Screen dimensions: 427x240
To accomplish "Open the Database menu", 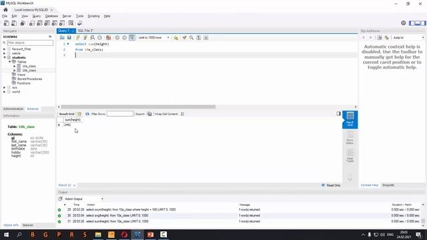I will click(51, 16).
